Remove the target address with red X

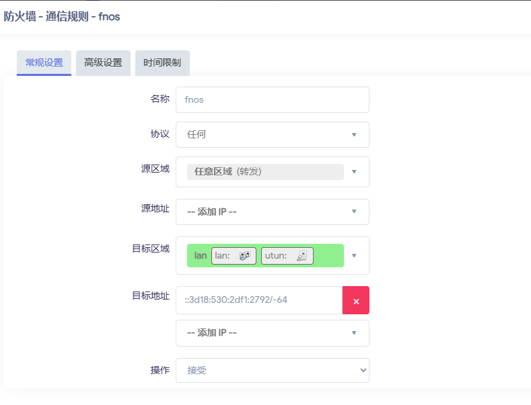tap(355, 300)
